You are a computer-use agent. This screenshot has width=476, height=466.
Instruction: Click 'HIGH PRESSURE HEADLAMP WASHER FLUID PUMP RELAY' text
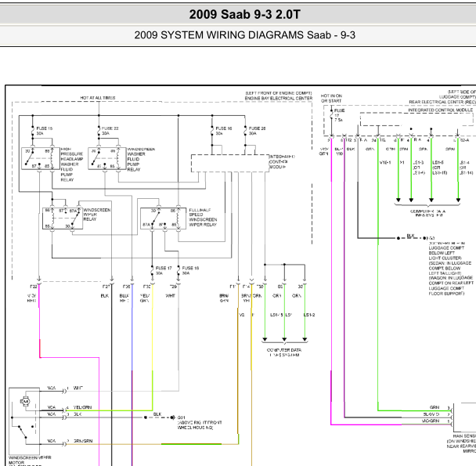coord(72,164)
